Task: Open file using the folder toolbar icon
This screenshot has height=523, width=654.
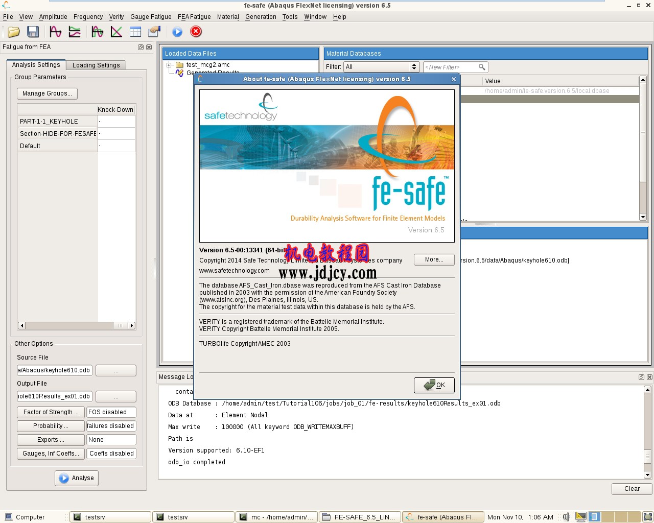Action: click(x=14, y=32)
